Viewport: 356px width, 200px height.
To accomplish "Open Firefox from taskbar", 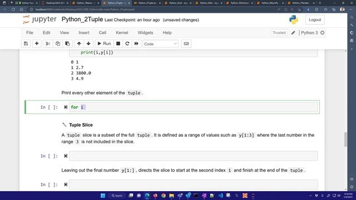I will coord(155,196).
